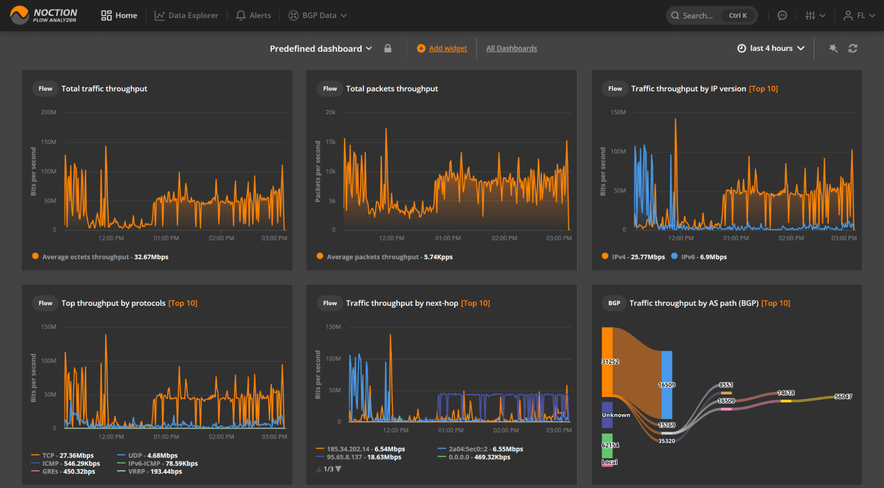The width and height of the screenshot is (884, 488).
Task: Expand the BGP Data menu
Action: pyautogui.click(x=318, y=15)
